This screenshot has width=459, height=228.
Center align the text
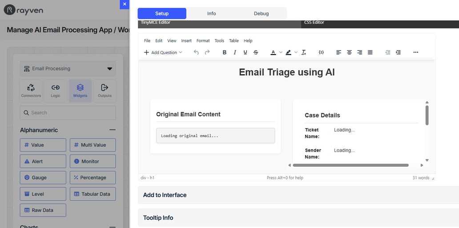point(349,52)
